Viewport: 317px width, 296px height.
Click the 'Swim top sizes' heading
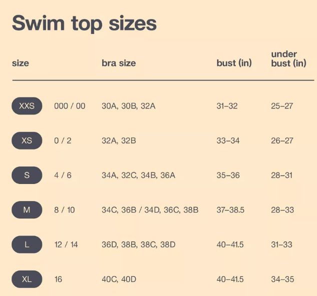[x=84, y=23]
